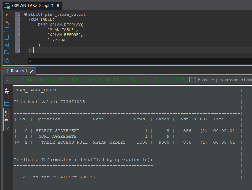Click the SORT AGGREGATE operation row

point(58,136)
